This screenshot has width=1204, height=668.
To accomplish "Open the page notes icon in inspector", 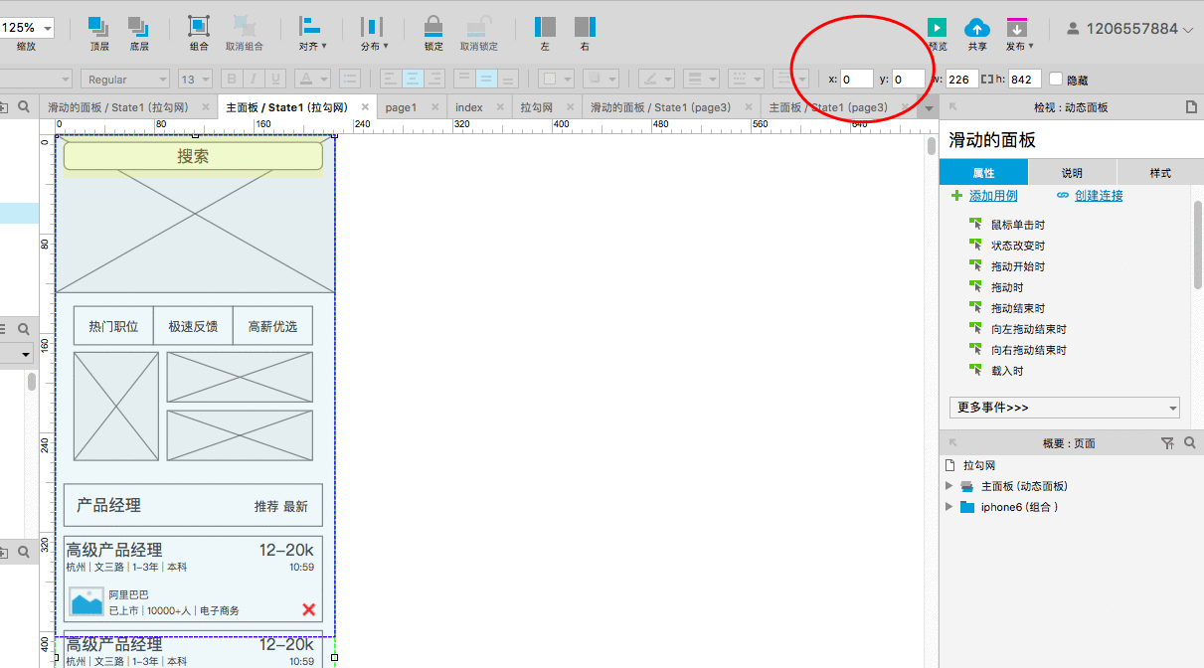I will point(1191,107).
